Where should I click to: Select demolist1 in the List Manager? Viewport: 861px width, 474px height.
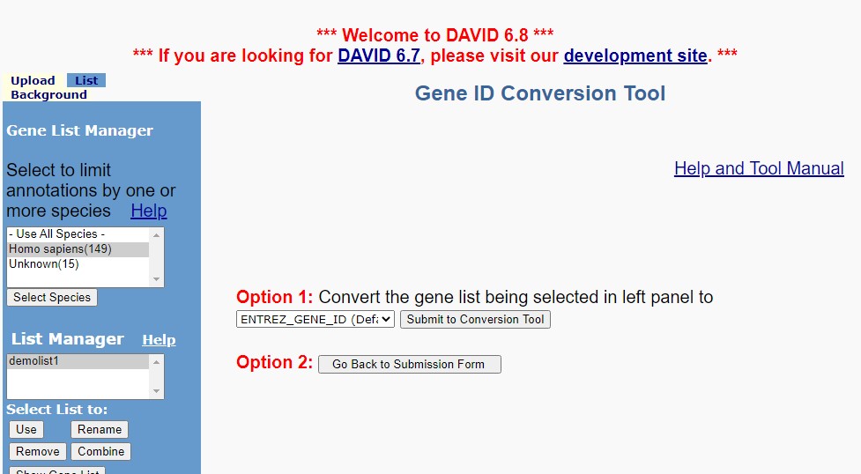78,361
